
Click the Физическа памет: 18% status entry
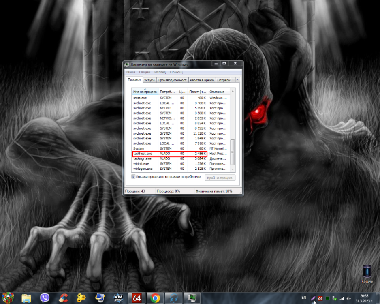pos(214,191)
